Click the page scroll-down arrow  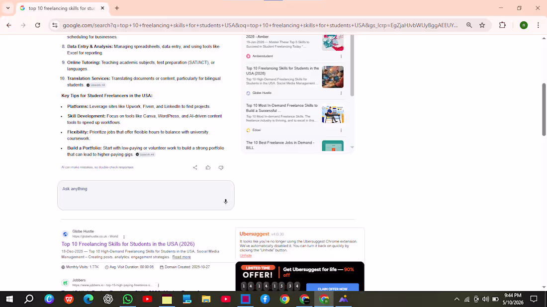tap(544, 287)
